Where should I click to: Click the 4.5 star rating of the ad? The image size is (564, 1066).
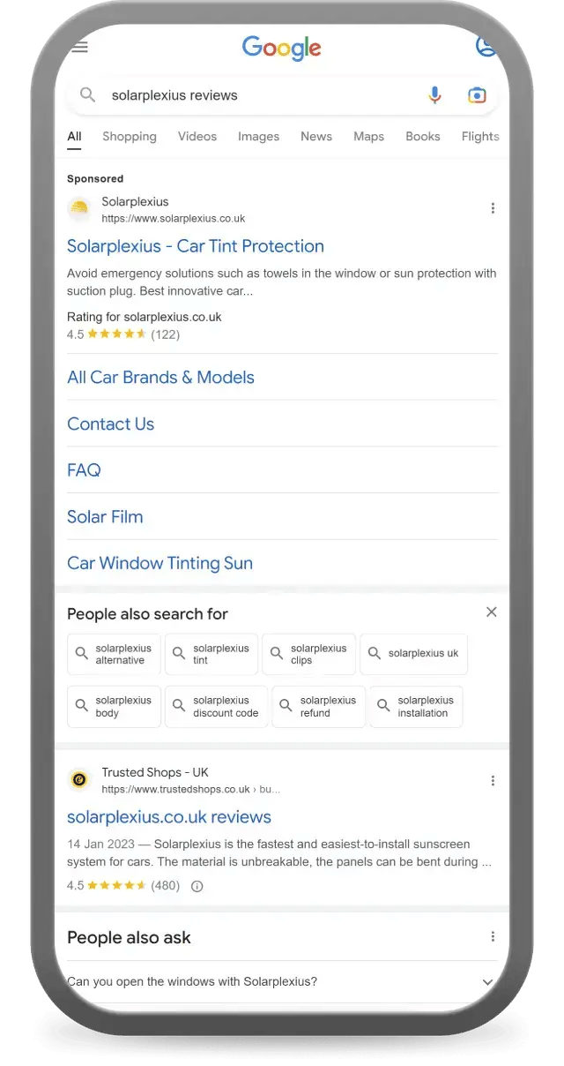pyautogui.click(x=120, y=334)
